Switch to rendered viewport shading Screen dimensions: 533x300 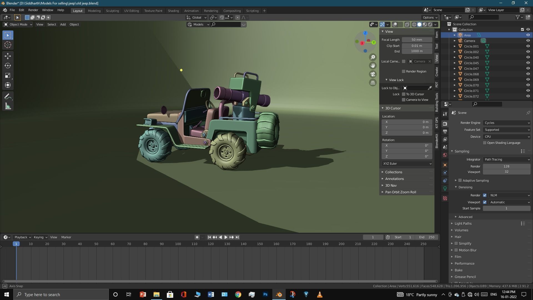[x=430, y=24]
